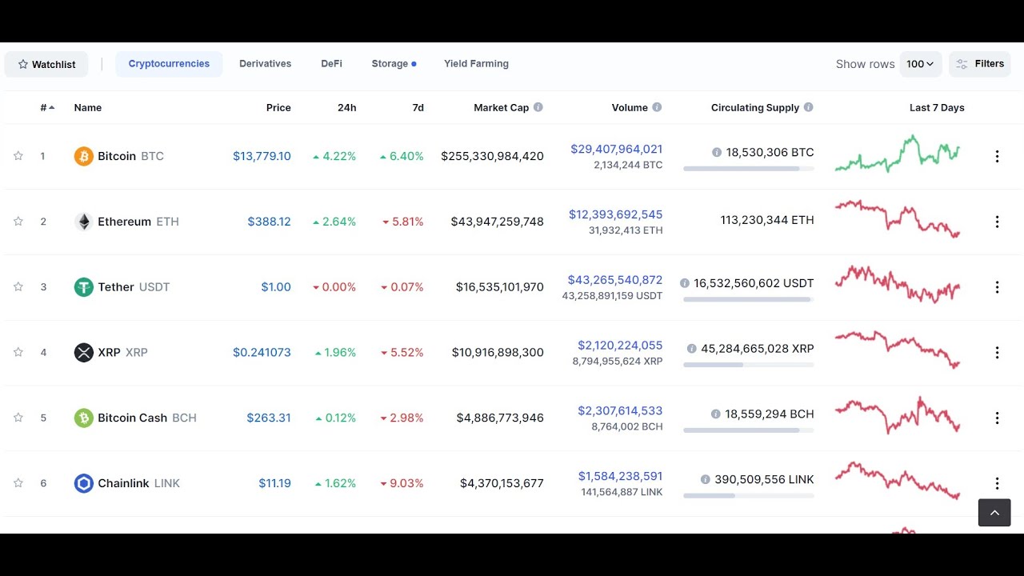Star Ethereum to add to watchlist
This screenshot has height=576, width=1024.
pos(18,222)
